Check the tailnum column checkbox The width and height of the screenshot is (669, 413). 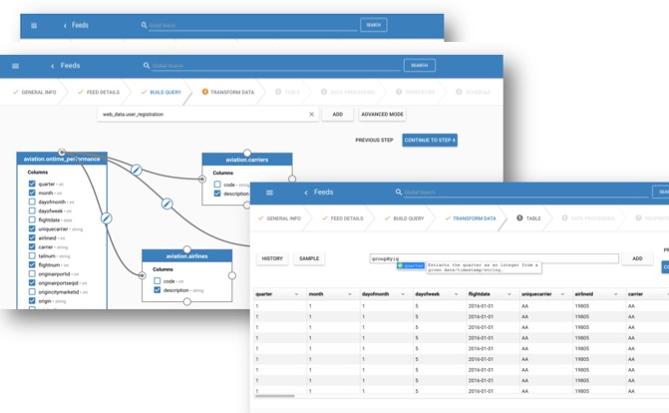tap(32, 255)
